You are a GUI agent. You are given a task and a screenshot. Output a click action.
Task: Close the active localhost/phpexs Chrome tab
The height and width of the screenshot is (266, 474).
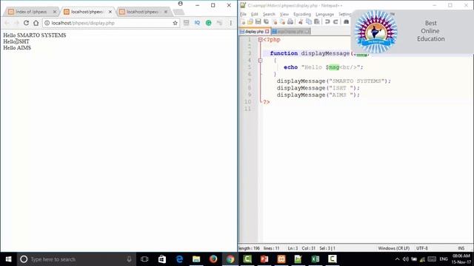pos(110,12)
